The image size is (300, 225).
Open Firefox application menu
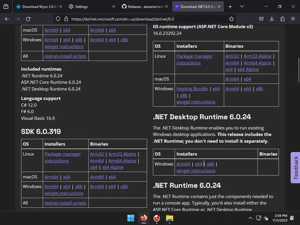pyautogui.click(x=293, y=19)
